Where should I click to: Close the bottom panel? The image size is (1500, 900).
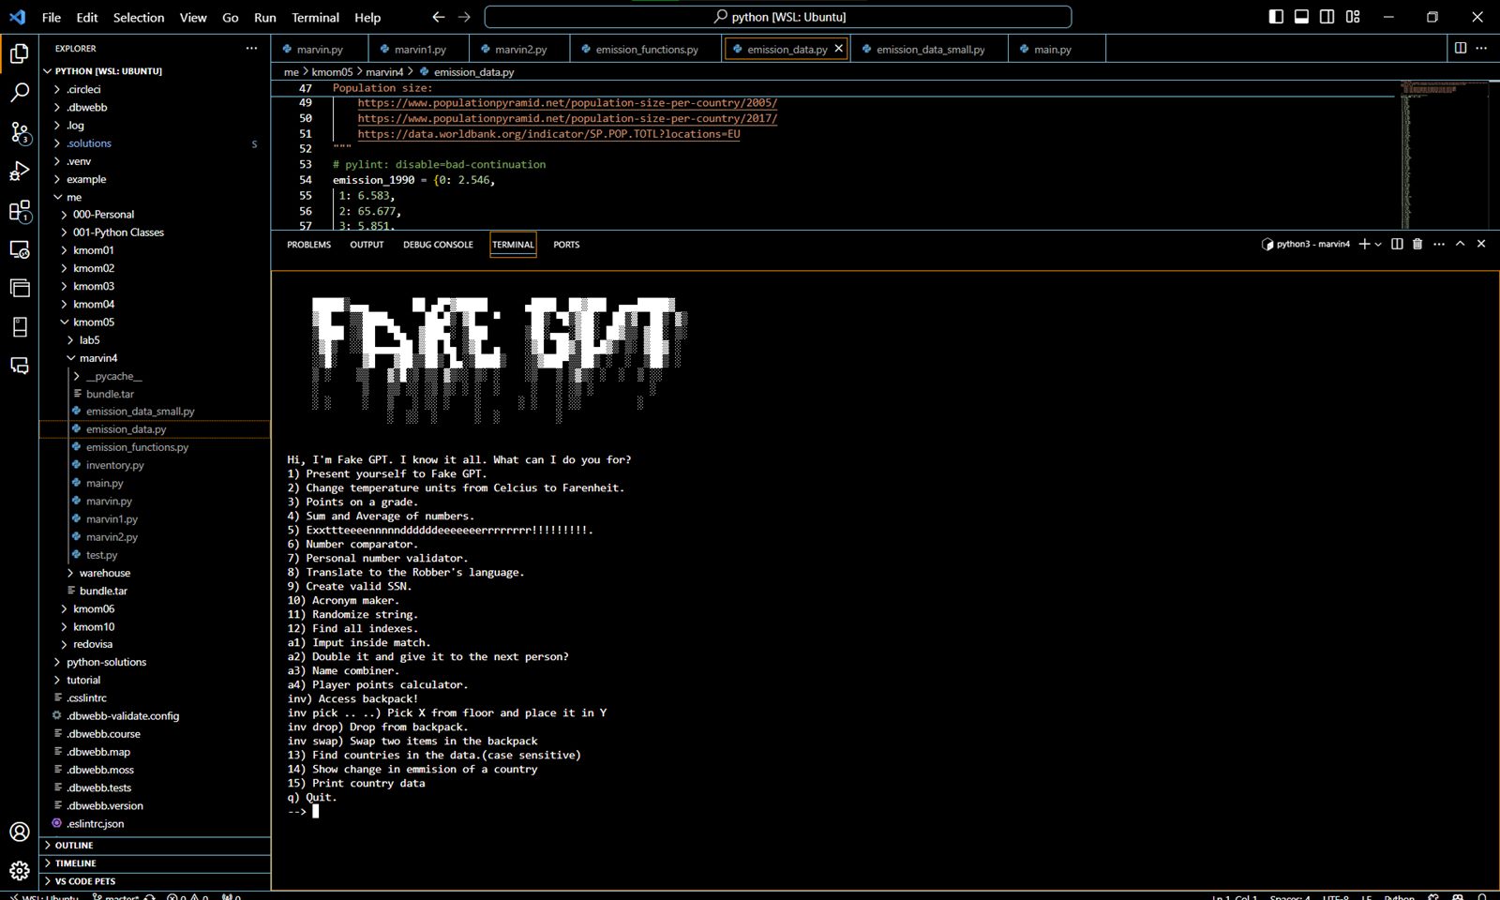(x=1481, y=244)
